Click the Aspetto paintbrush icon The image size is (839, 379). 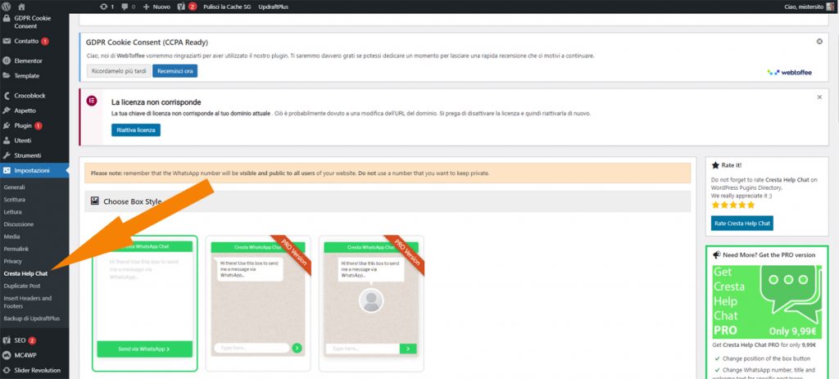[x=7, y=111]
